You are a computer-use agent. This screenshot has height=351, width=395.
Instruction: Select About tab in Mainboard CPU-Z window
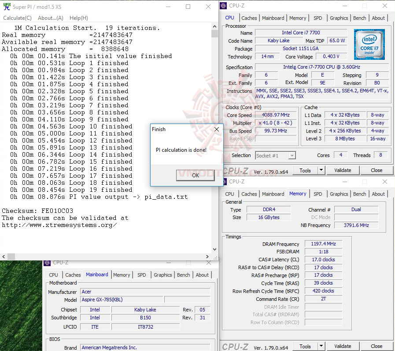pyautogui.click(x=202, y=275)
